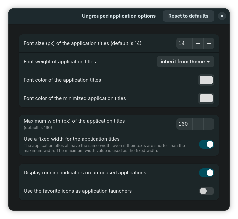The image size is (238, 219).
Task: Turn off running indicators on unfocused applications
Action: [x=207, y=173]
